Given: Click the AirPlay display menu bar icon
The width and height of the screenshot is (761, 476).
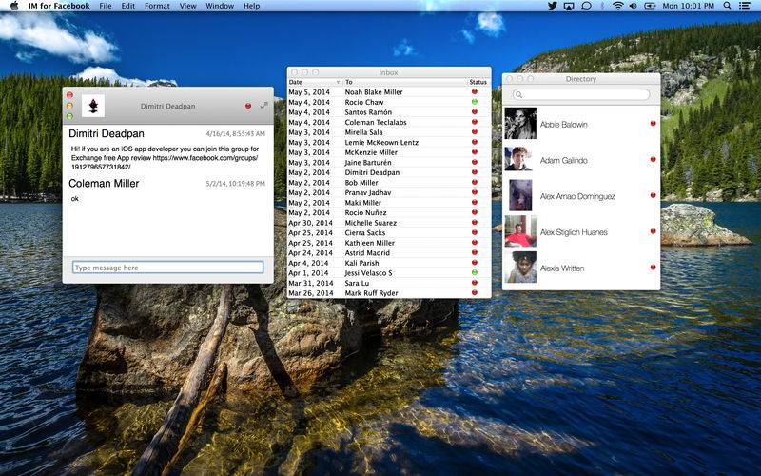Looking at the screenshot, I should coord(569,6).
